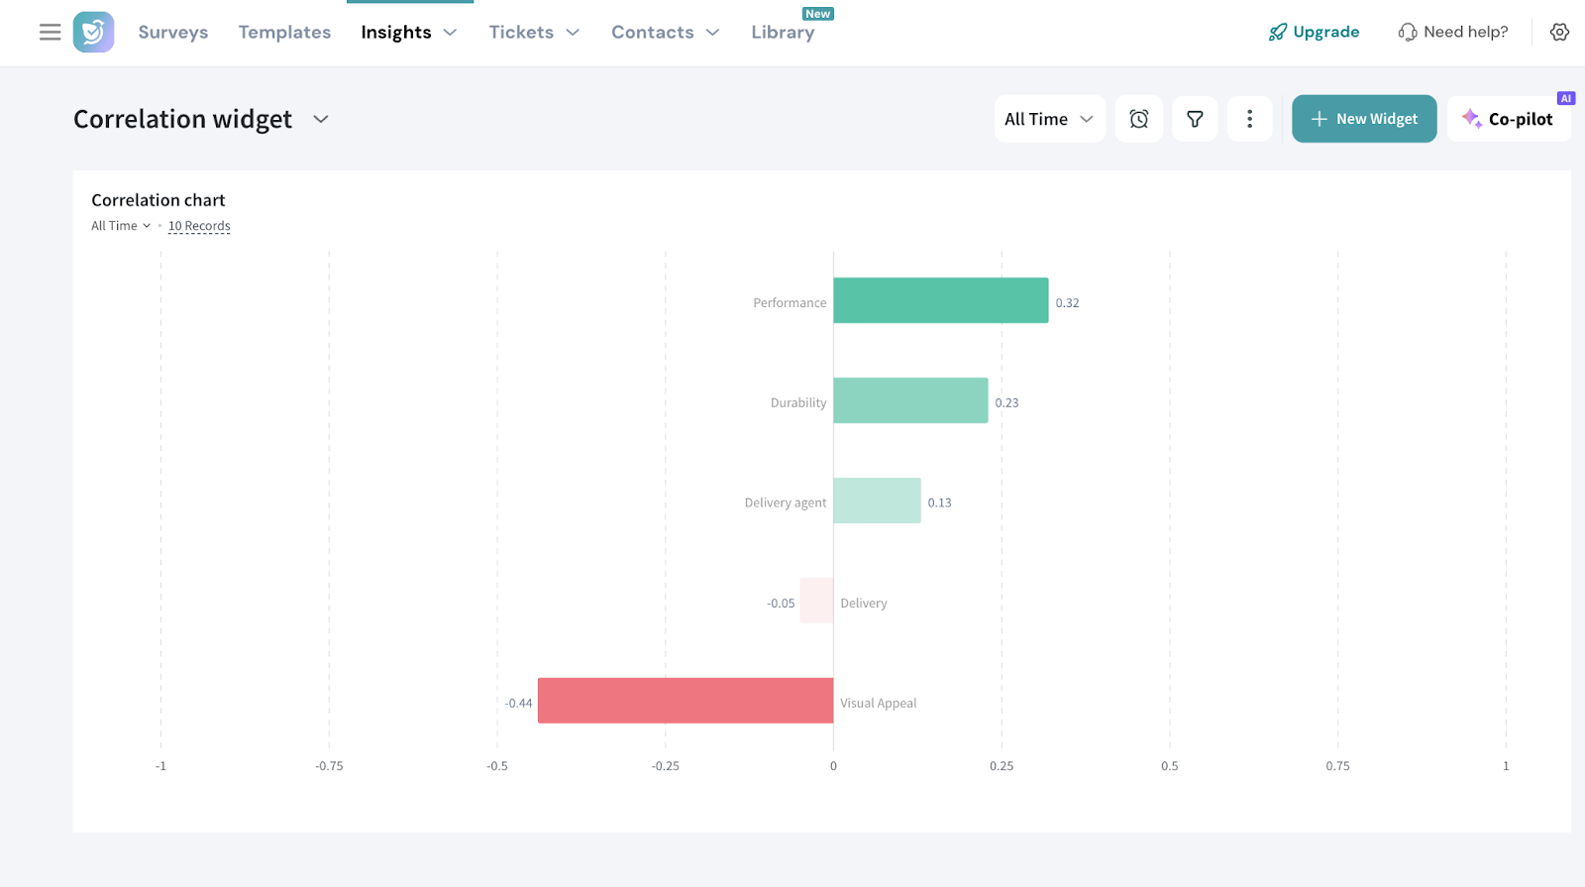Expand the Correlation widget title dropdown
The image size is (1585, 887).
tap(321, 119)
